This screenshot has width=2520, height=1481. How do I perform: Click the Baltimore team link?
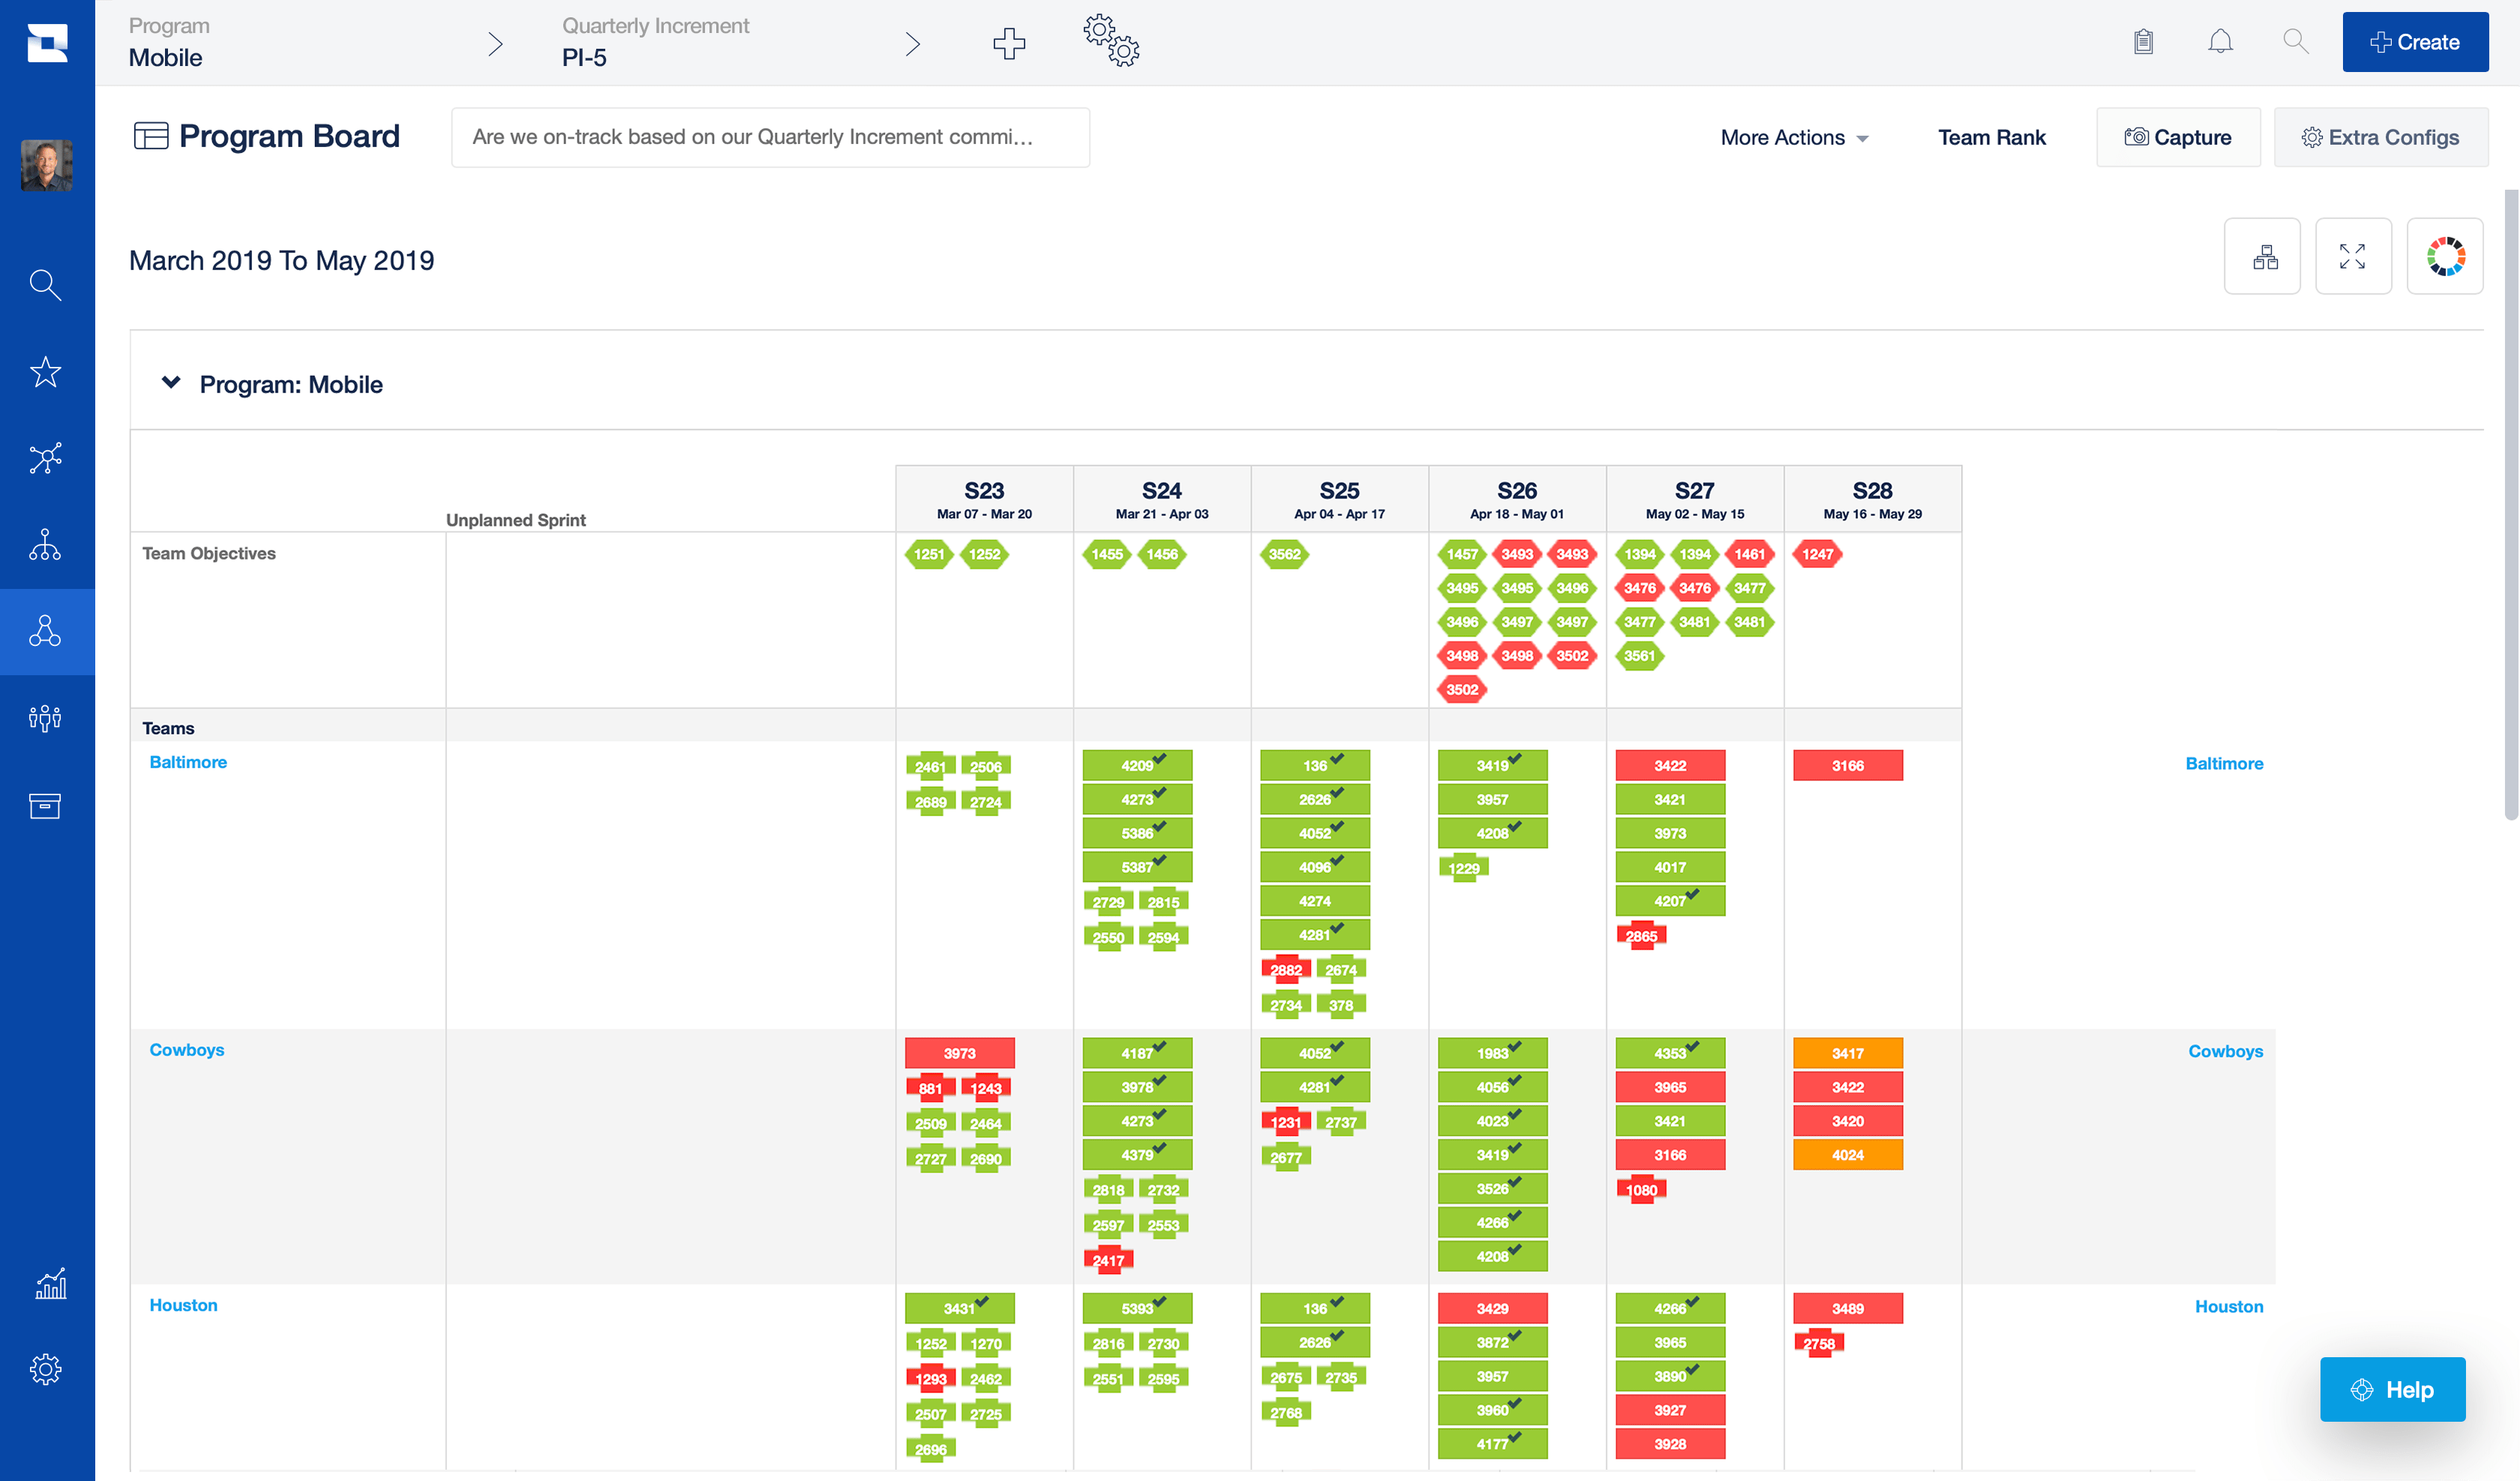pos(187,762)
